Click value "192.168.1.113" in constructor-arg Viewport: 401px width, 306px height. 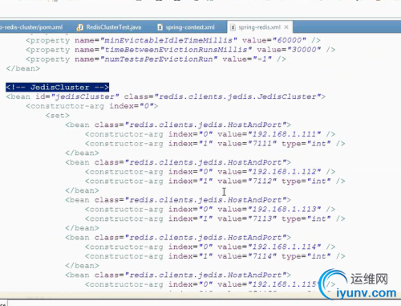tap(285, 209)
